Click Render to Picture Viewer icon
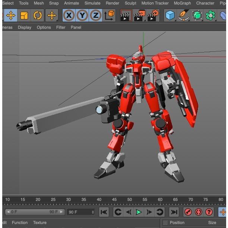The height and width of the screenshot is (228, 228). click(x=140, y=15)
